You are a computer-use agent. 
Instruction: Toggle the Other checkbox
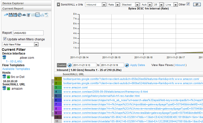(188, 4)
